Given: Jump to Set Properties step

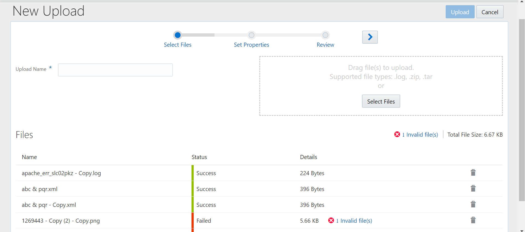Looking at the screenshot, I should pyautogui.click(x=251, y=45).
